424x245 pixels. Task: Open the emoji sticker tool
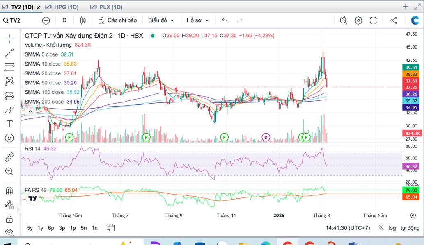(x=9, y=138)
